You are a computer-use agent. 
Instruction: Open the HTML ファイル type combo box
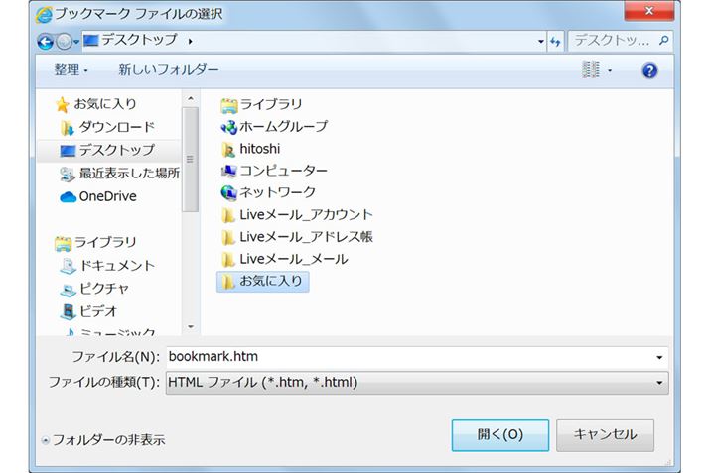417,383
